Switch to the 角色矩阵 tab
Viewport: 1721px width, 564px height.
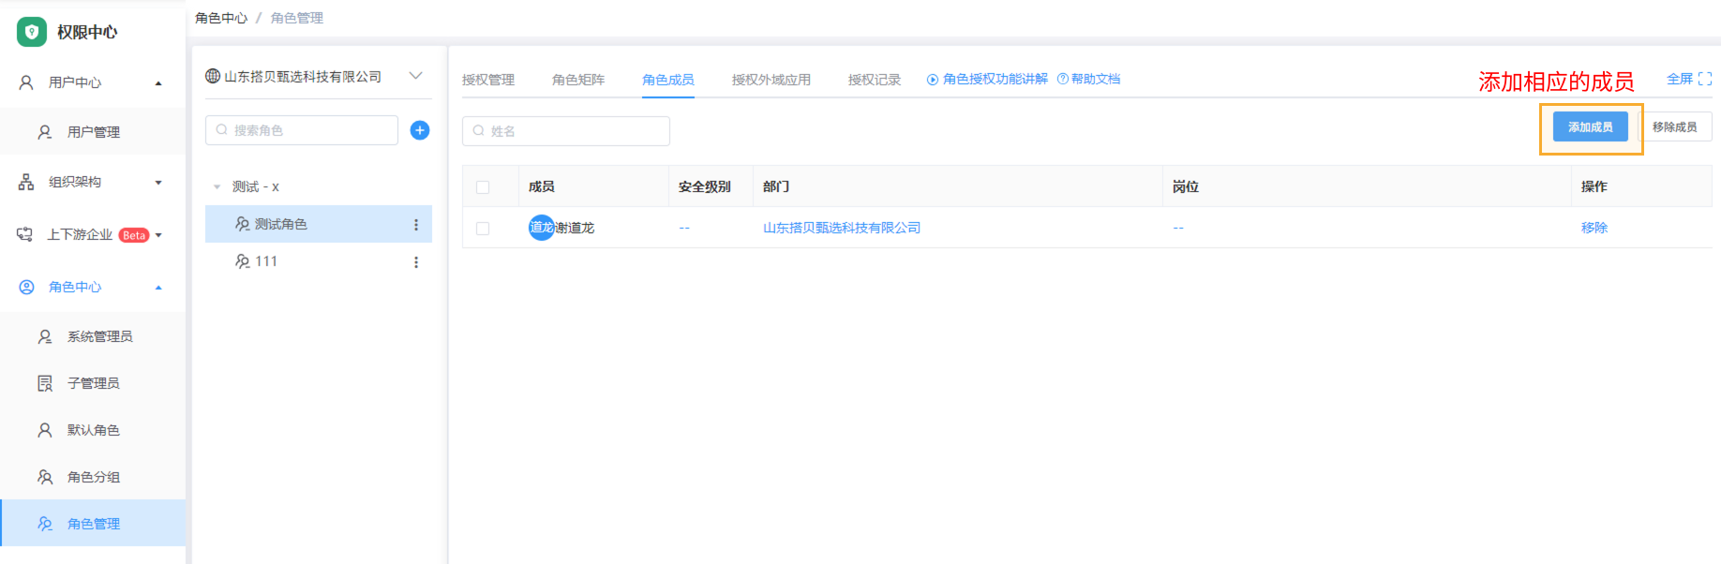[578, 80]
